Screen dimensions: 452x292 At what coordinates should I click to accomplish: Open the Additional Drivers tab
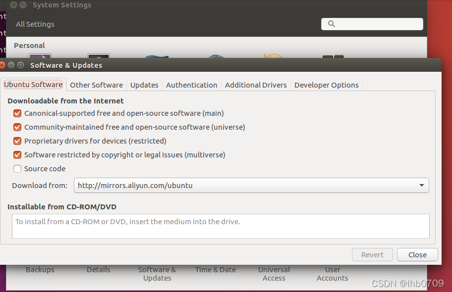click(256, 85)
